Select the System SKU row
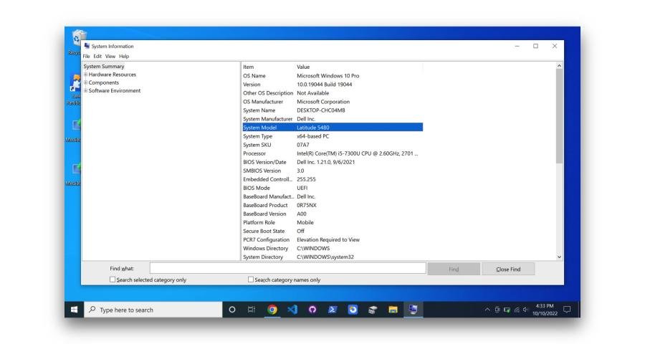This screenshot has height=344, width=645. coord(333,145)
